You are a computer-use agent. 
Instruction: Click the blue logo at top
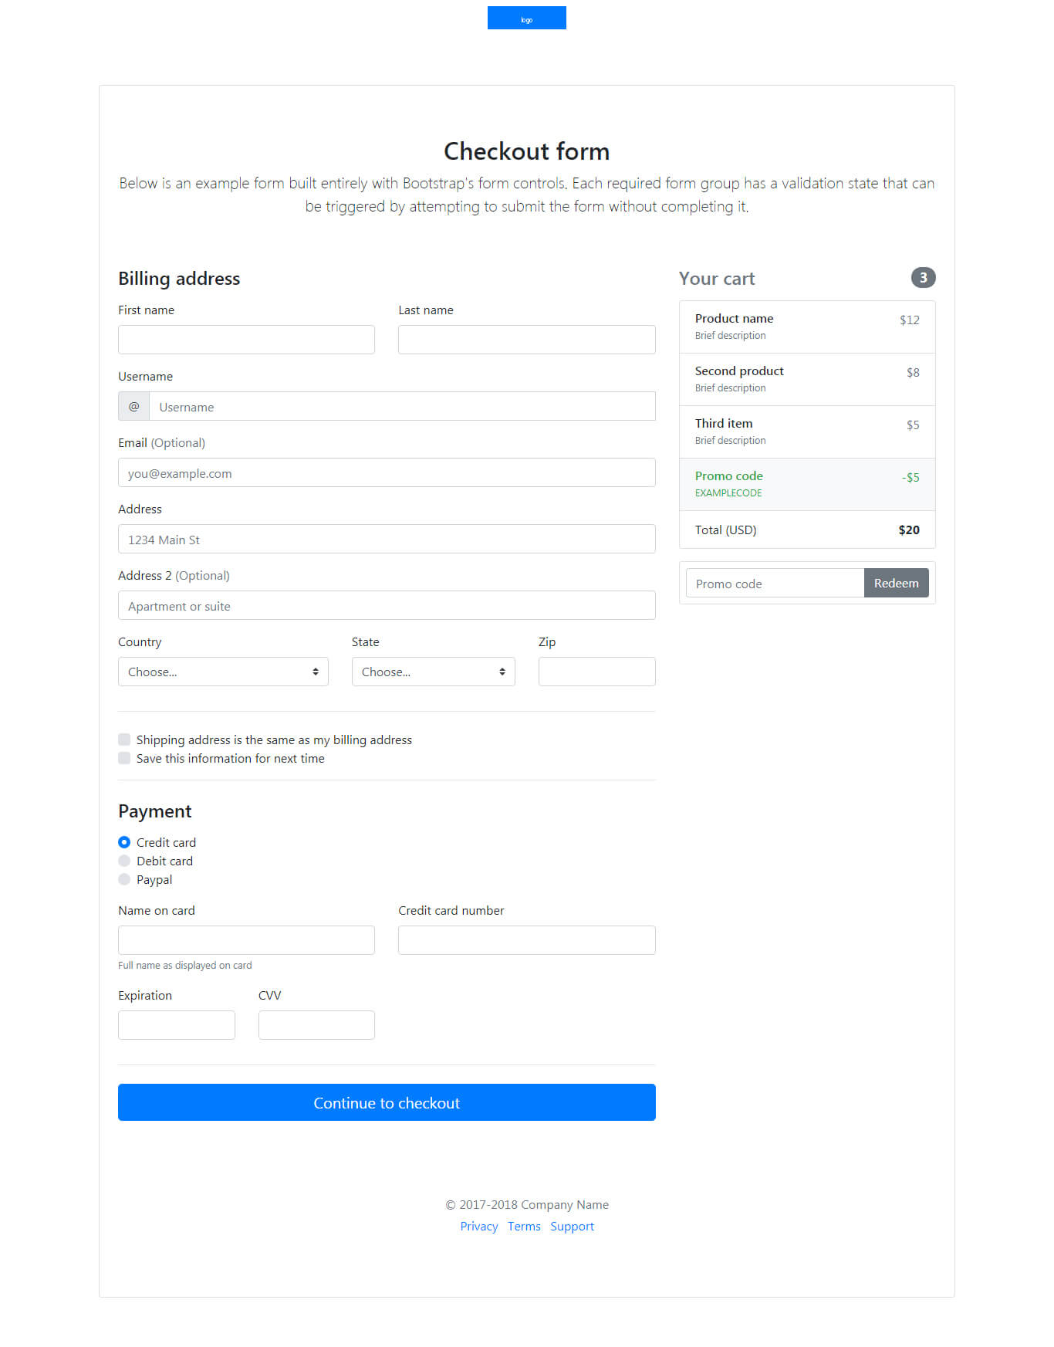tap(526, 18)
